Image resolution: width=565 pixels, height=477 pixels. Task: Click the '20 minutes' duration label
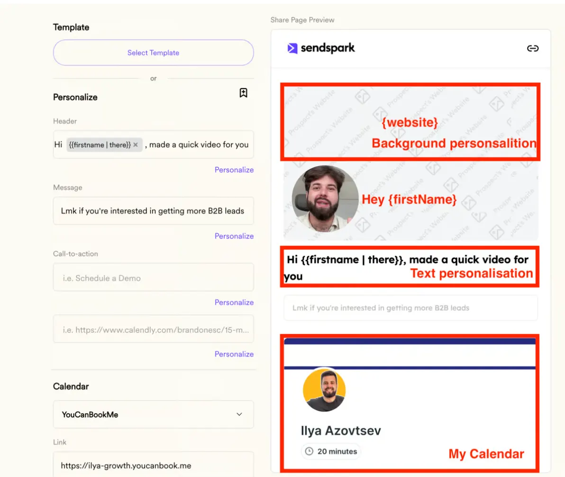point(337,451)
